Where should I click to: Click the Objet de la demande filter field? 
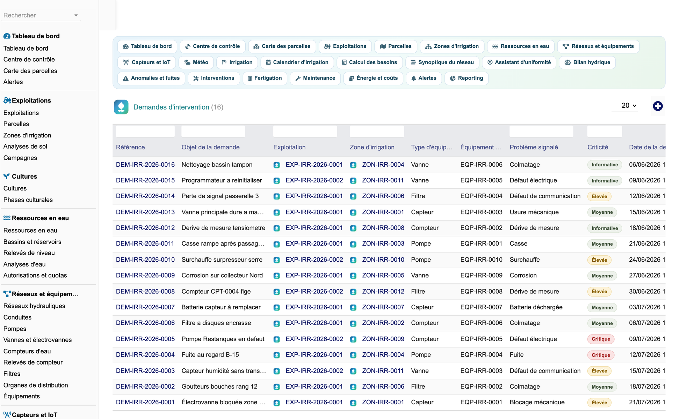(213, 132)
